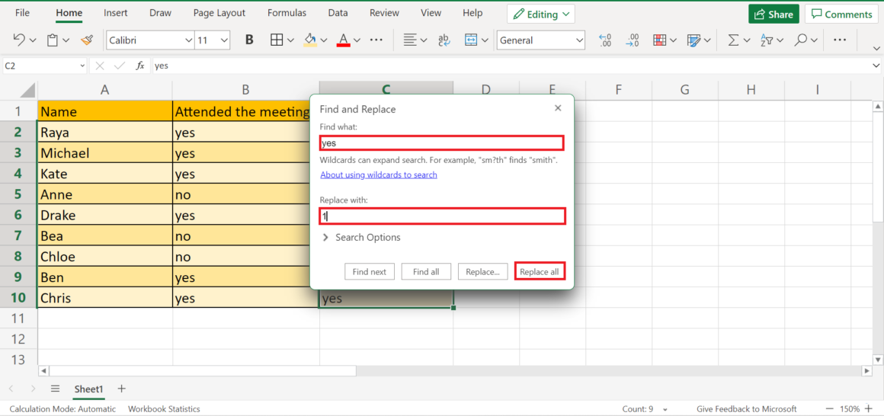The height and width of the screenshot is (416, 884).
Task: Click the Find magnifier icon
Action: pos(800,40)
